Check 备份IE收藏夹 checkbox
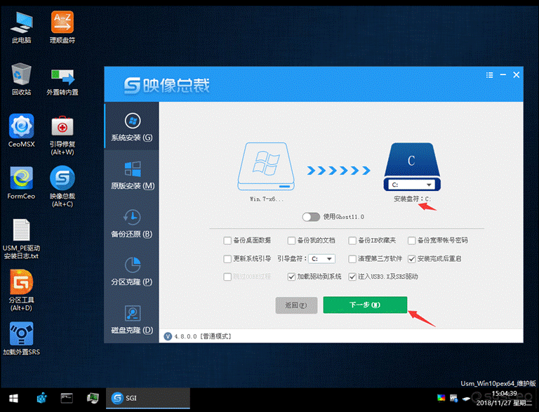Image resolution: width=539 pixels, height=412 pixels. click(x=352, y=240)
